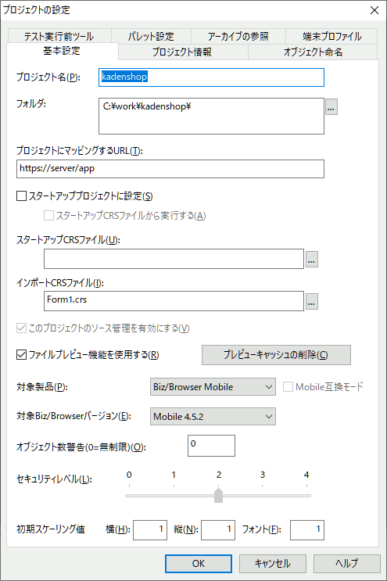387x581 pixels.
Task: Click the security level slider thumb
Action: (218, 496)
